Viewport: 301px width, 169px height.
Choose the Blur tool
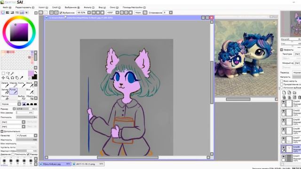pos(30,91)
